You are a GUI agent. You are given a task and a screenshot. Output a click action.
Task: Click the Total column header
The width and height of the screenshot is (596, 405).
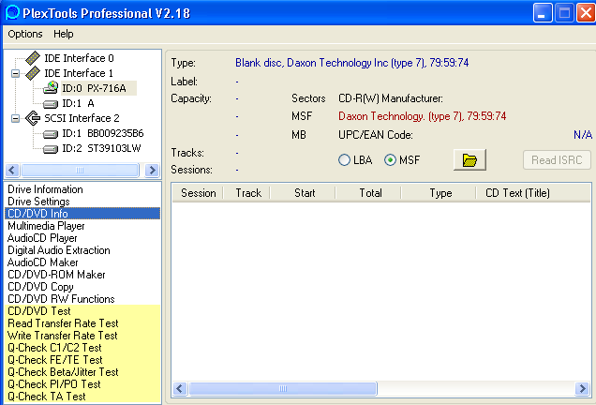click(368, 193)
